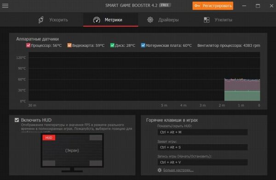Toggle the Процессор temperature checkbox

click(28, 45)
